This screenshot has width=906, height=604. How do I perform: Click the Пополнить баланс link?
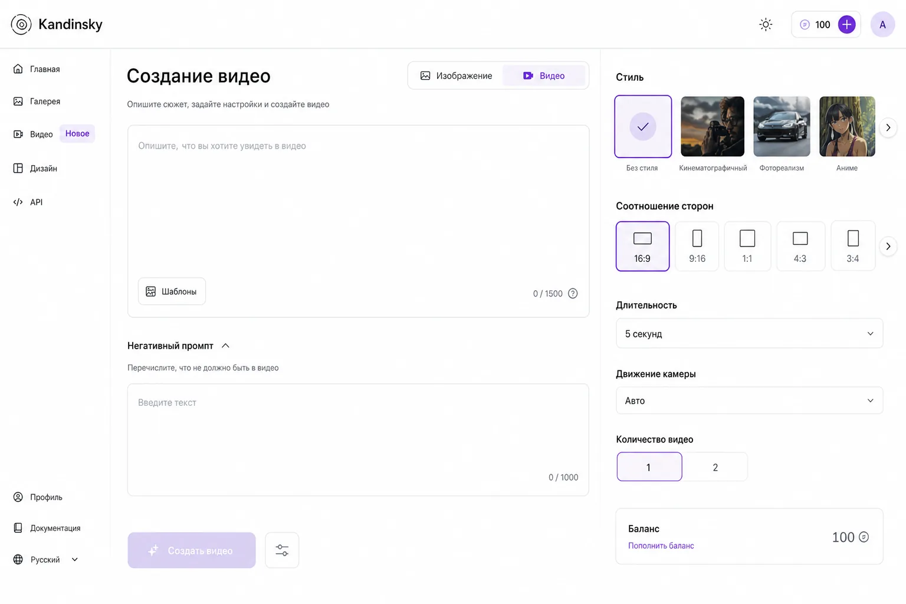click(x=661, y=546)
